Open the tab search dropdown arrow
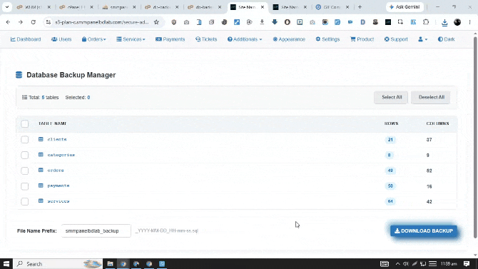This screenshot has height=269, width=478. click(x=6, y=7)
